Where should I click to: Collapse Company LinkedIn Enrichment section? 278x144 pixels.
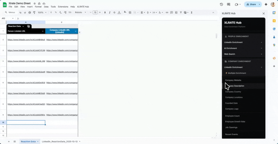point(244,67)
